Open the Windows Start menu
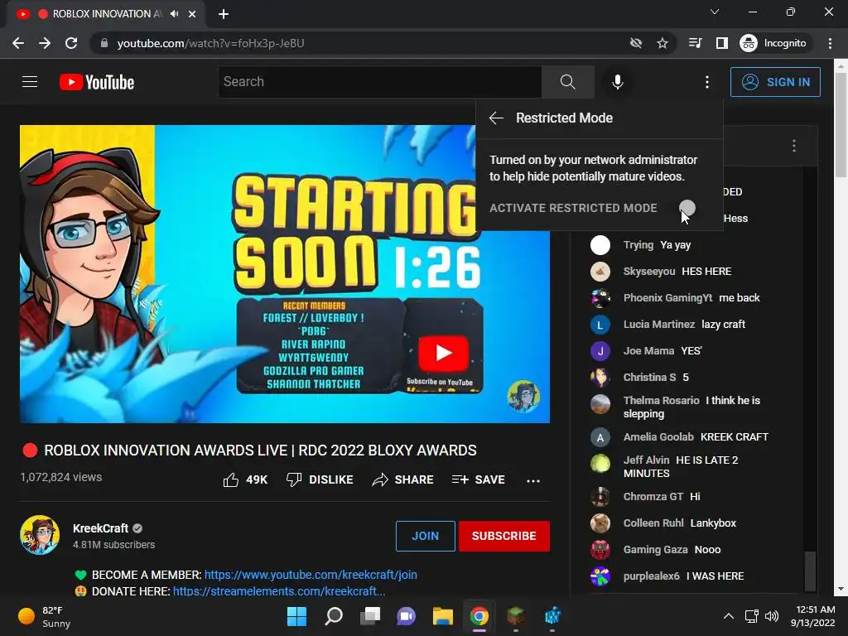 296,616
